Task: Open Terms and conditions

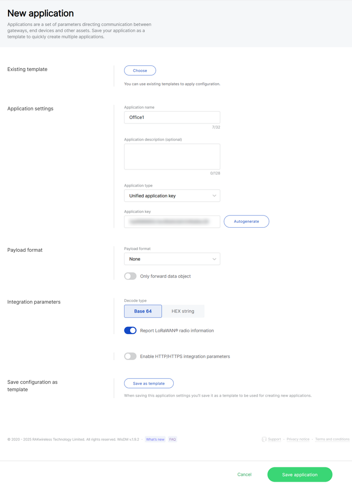Action: (x=332, y=439)
